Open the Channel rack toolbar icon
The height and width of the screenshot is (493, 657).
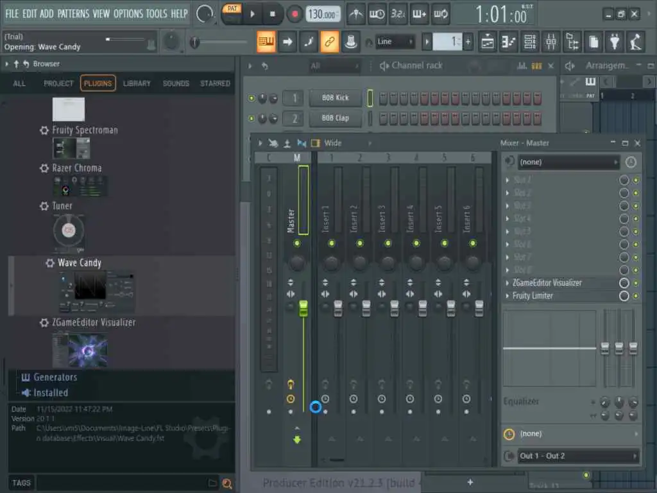click(529, 42)
